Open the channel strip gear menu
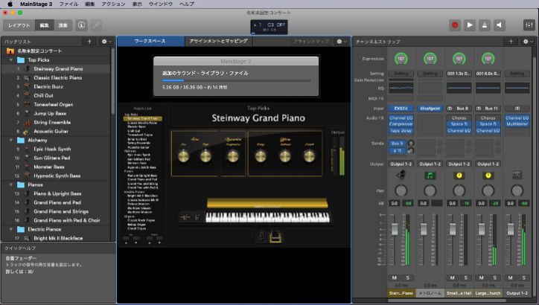 (x=527, y=42)
